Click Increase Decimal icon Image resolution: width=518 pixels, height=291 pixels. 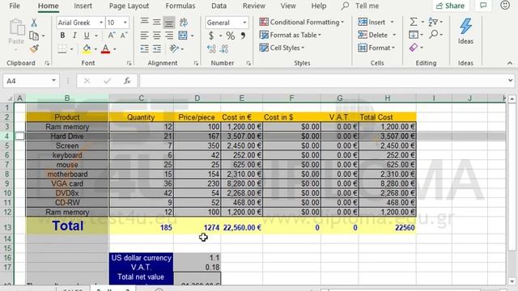click(x=211, y=48)
